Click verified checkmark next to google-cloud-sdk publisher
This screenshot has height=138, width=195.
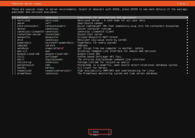tap(69, 54)
